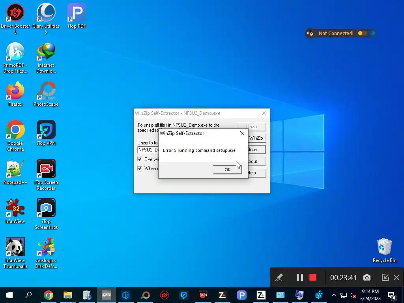Click the Unzip to folder input field
The image size is (404, 303).
click(x=148, y=150)
